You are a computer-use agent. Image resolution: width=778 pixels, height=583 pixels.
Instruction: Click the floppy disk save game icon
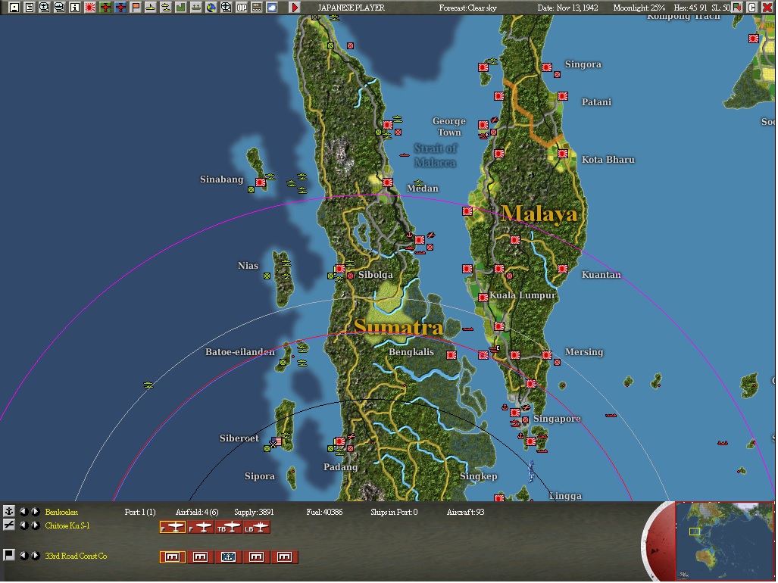coord(14,8)
